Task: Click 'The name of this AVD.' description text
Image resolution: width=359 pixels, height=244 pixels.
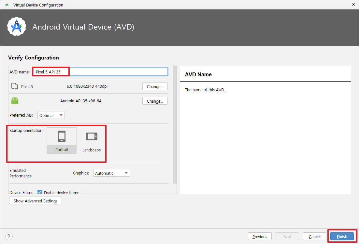Action: [205, 90]
